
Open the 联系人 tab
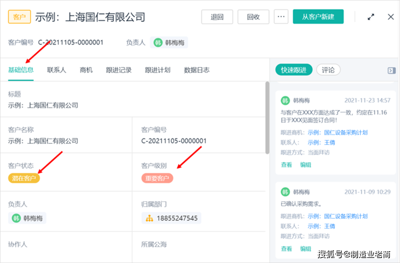pyautogui.click(x=57, y=70)
